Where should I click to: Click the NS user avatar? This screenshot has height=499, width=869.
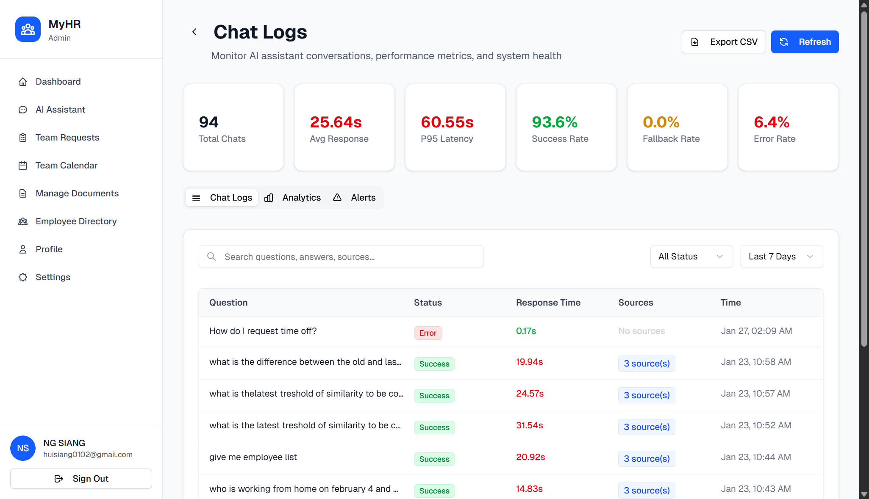tap(23, 448)
